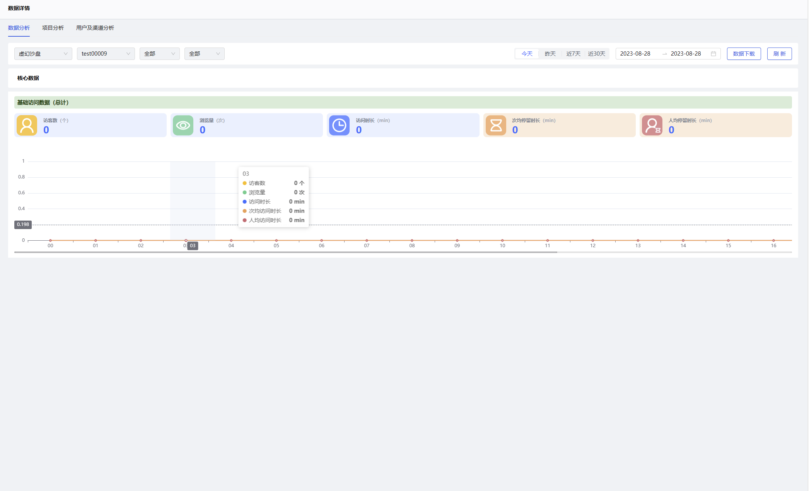The image size is (809, 491).
Task: Click the 访客数 yellow legend dot in tooltip
Action: tap(244, 183)
